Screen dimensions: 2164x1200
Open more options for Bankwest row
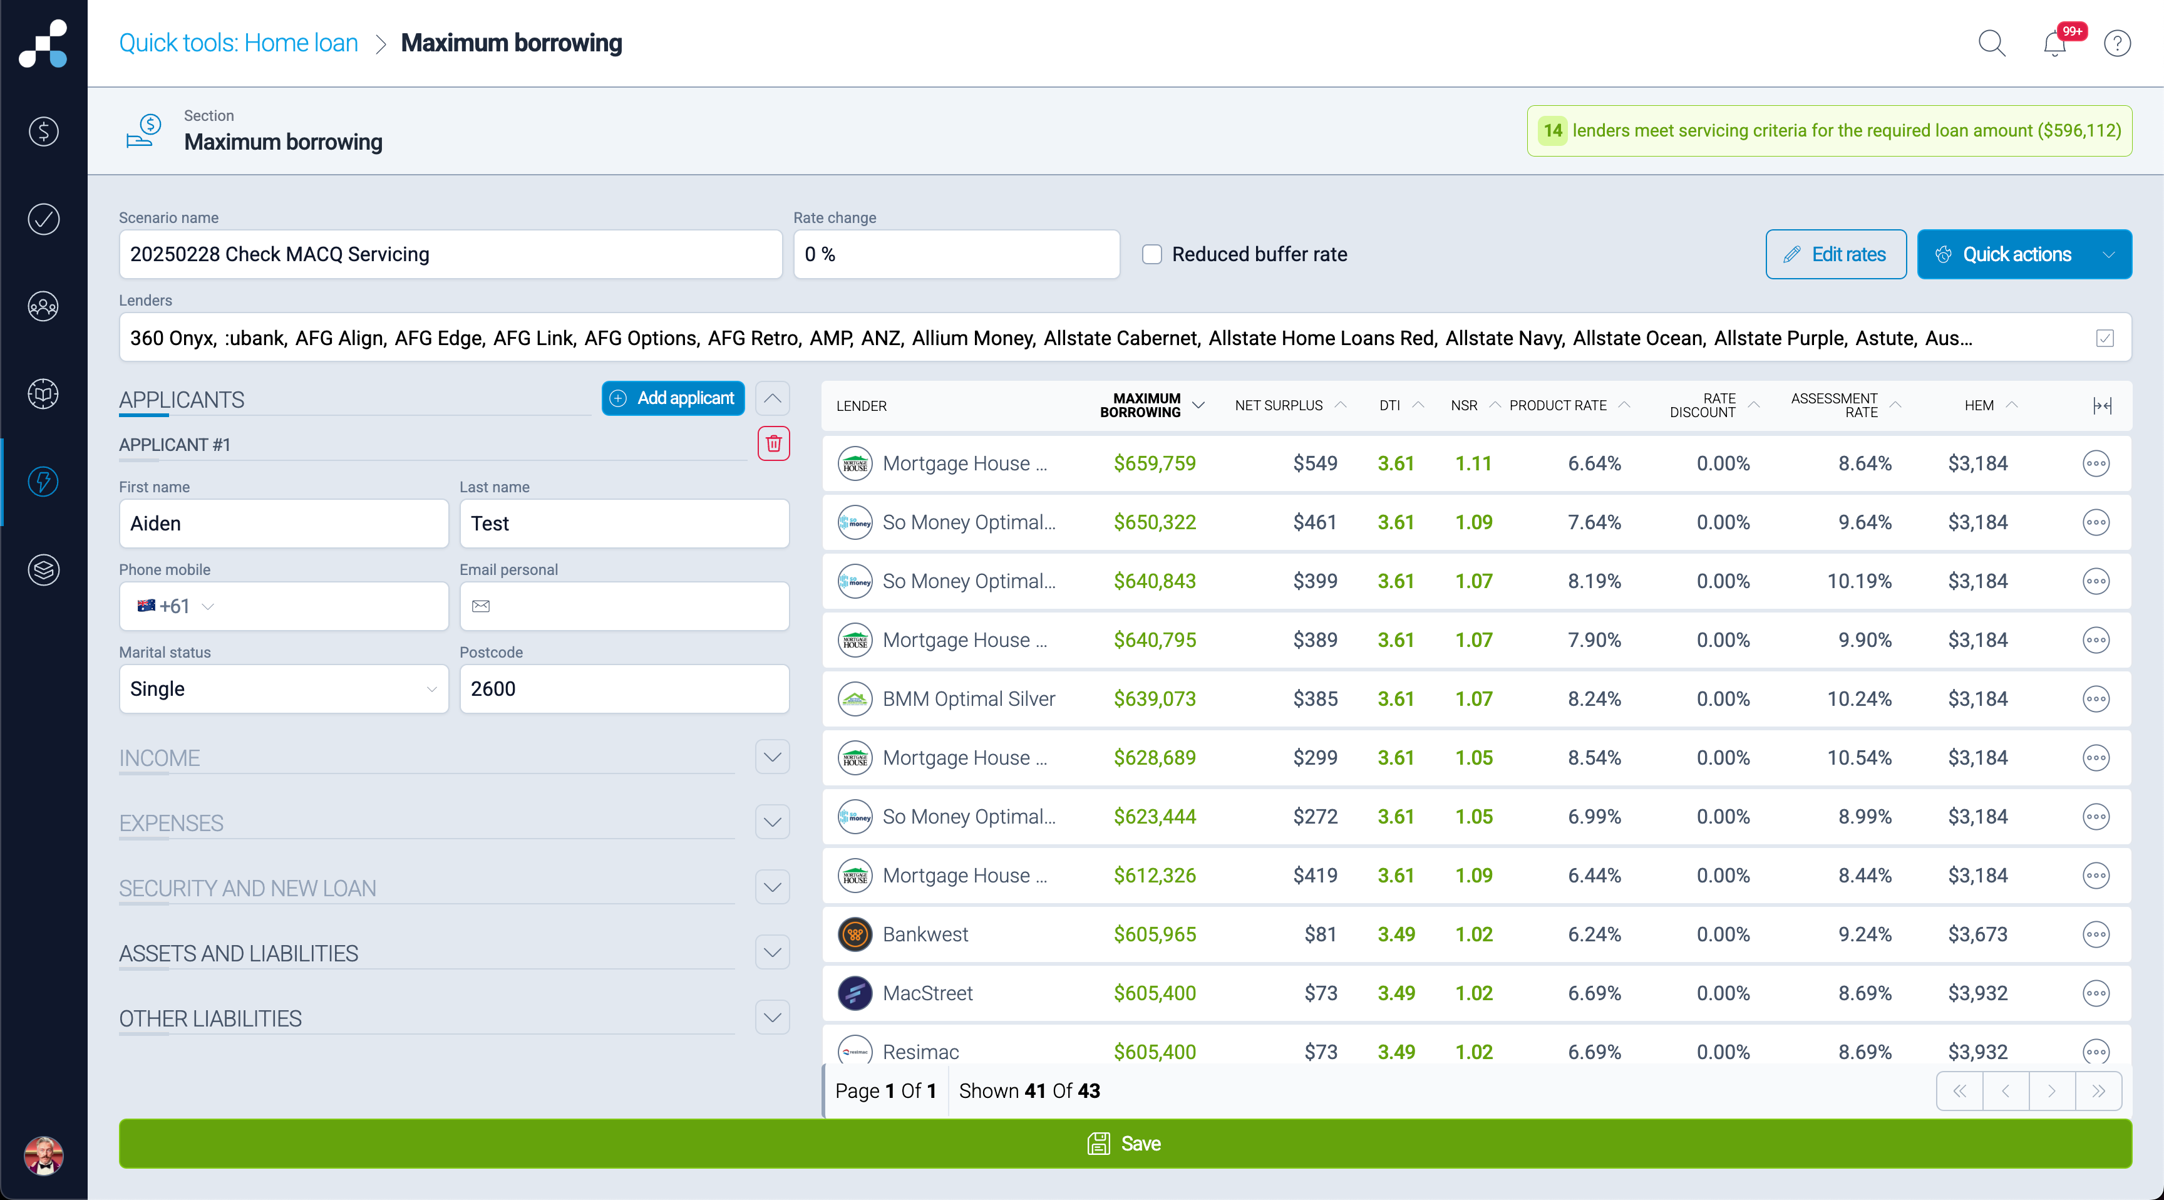coord(2096,934)
